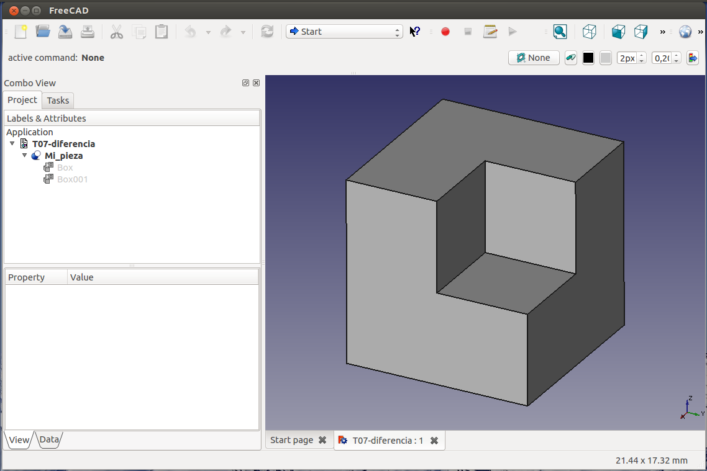The width and height of the screenshot is (707, 471).
Task: Click the black line color swatch
Action: click(x=588, y=58)
